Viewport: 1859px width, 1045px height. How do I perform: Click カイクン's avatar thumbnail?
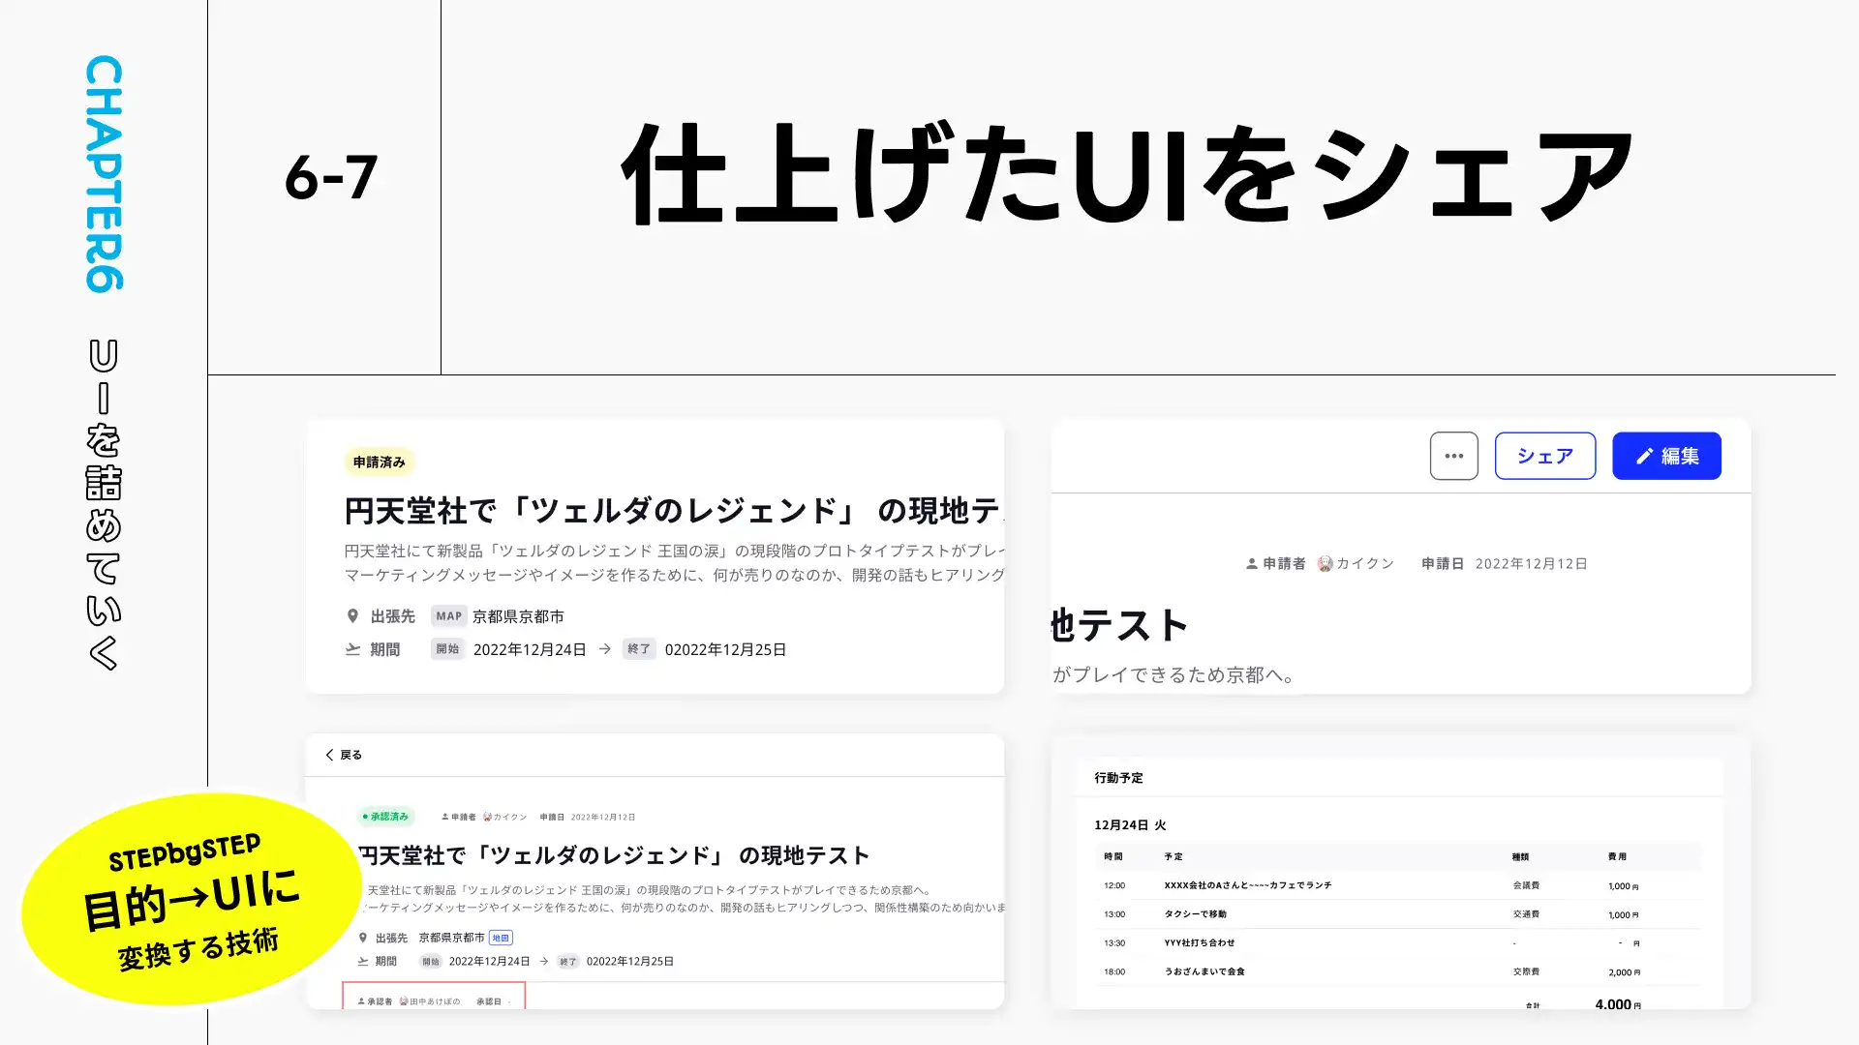[x=1324, y=562]
